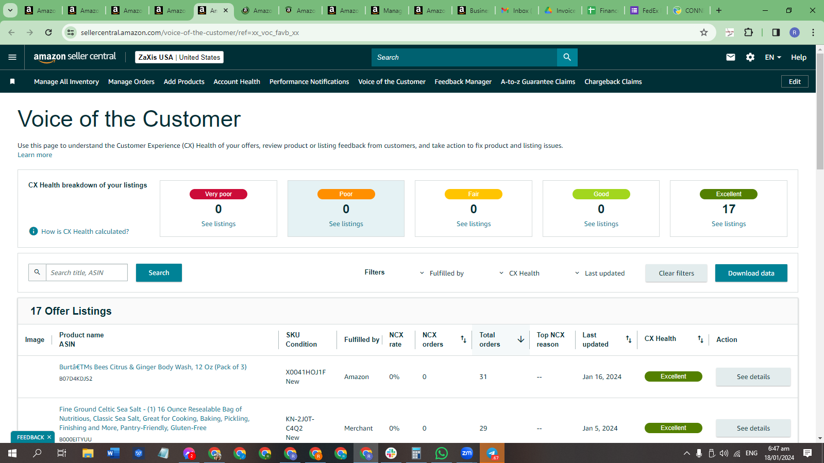Open Account Health menu item
The height and width of the screenshot is (463, 824).
coord(237,81)
